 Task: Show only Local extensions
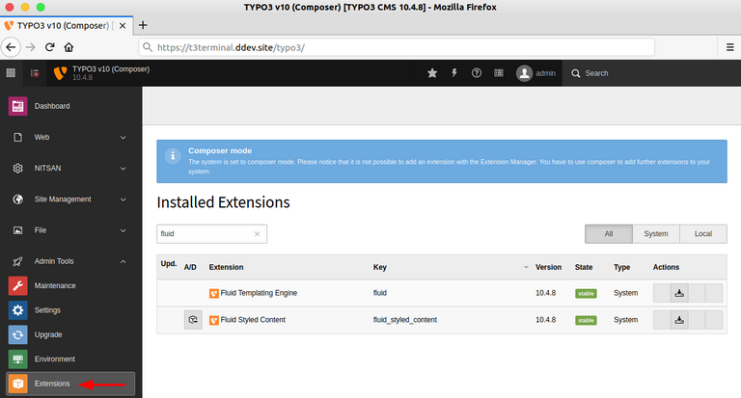tap(703, 233)
